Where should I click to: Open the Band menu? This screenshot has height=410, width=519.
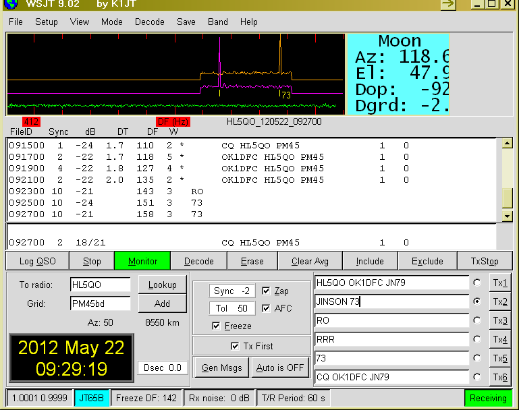pos(217,22)
